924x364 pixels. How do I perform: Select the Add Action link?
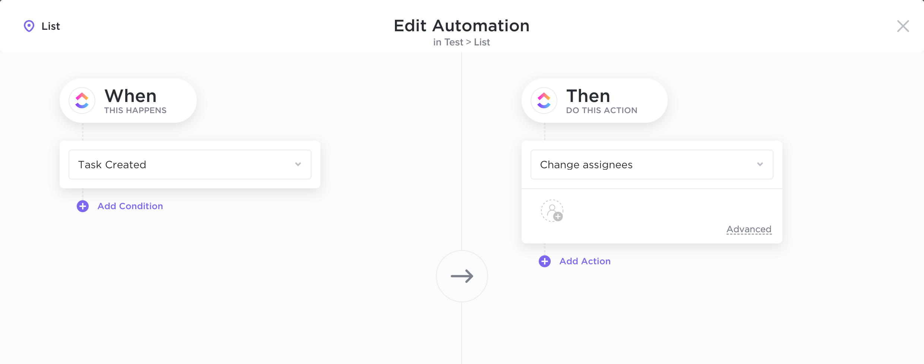coord(585,261)
